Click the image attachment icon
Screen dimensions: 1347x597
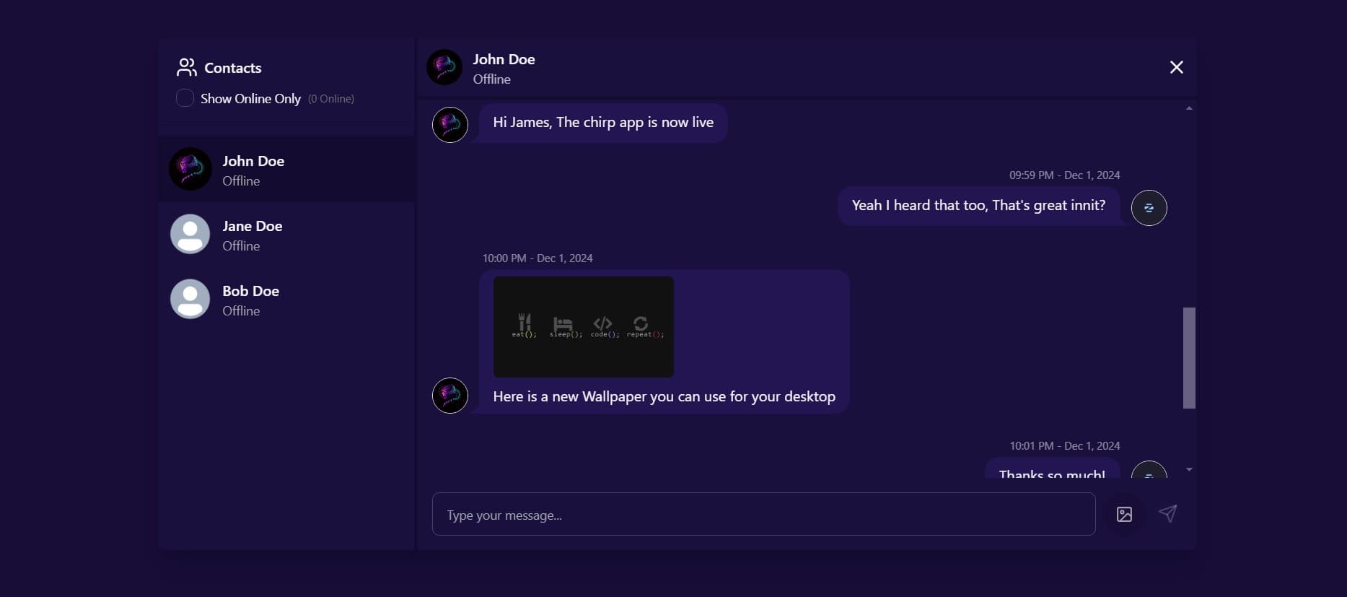[x=1124, y=515]
